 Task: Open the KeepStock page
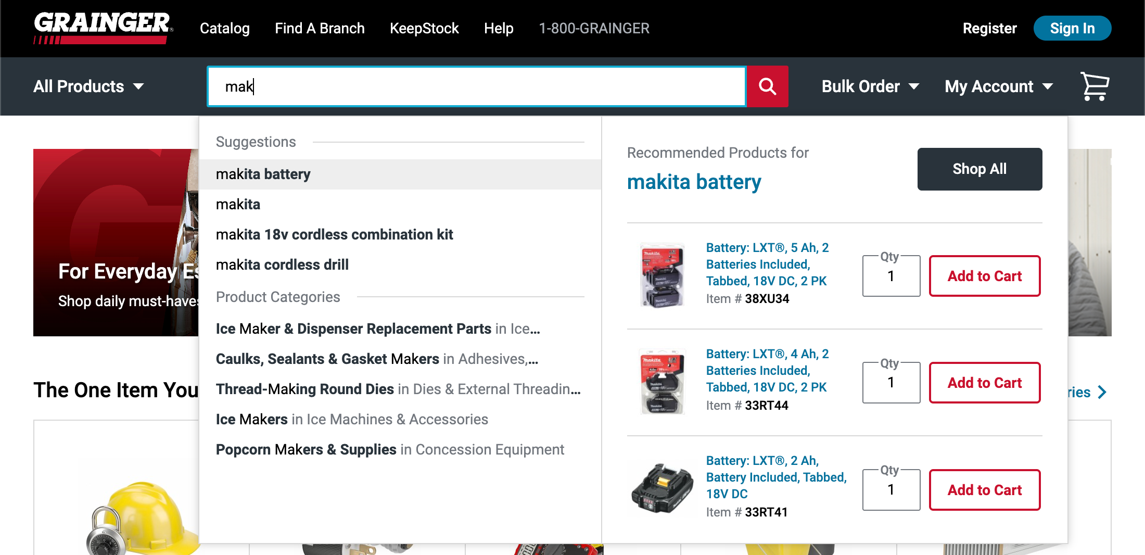(424, 29)
